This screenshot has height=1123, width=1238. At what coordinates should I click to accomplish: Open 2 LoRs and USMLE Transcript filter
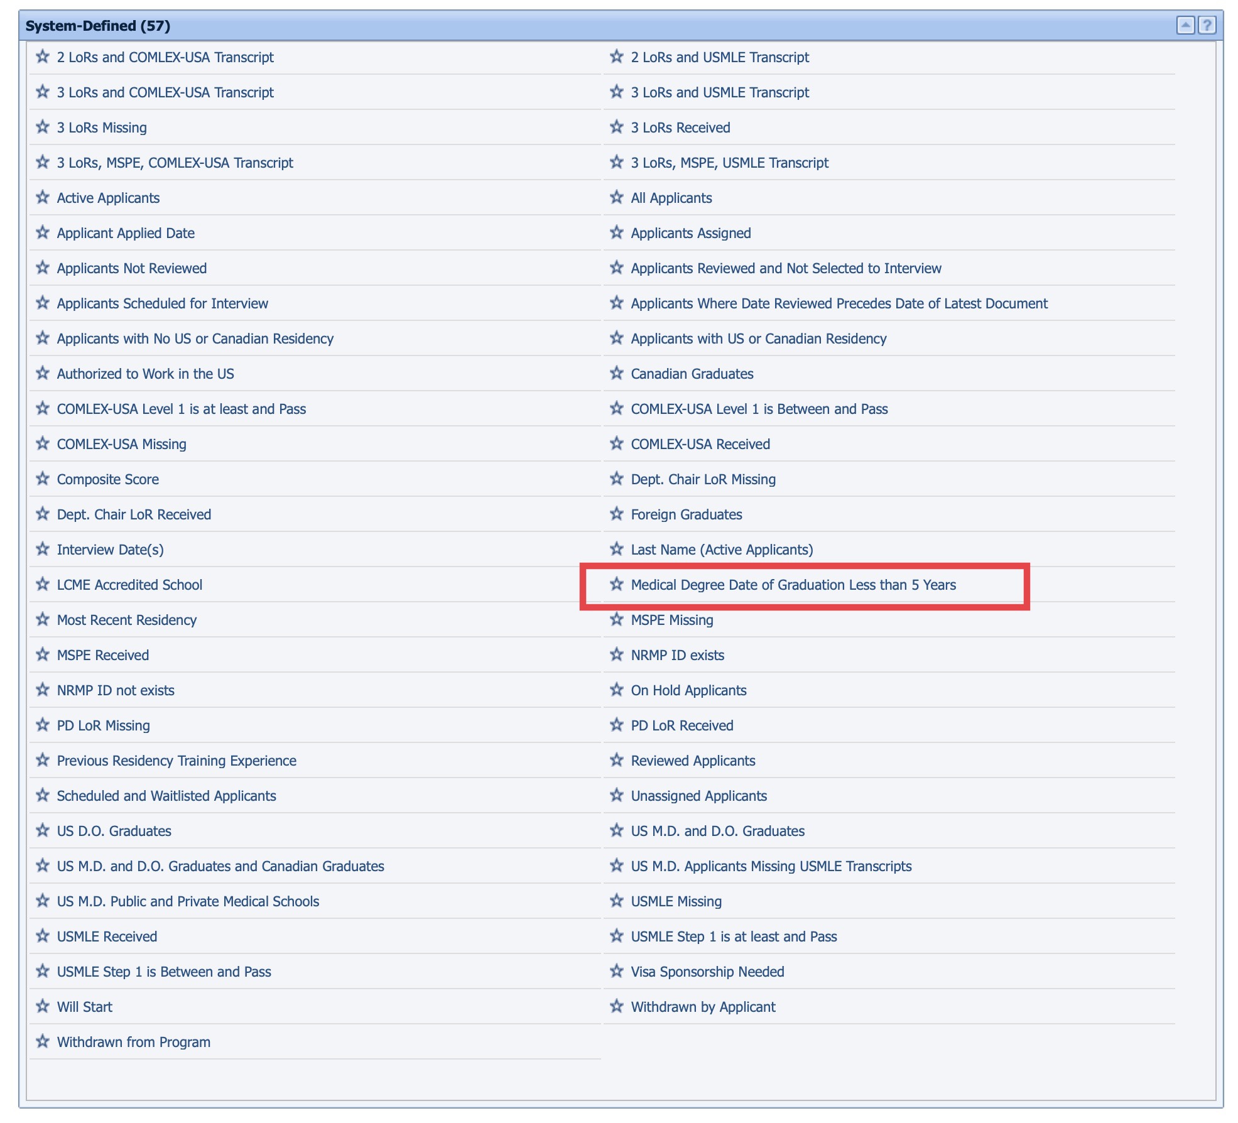click(x=720, y=57)
